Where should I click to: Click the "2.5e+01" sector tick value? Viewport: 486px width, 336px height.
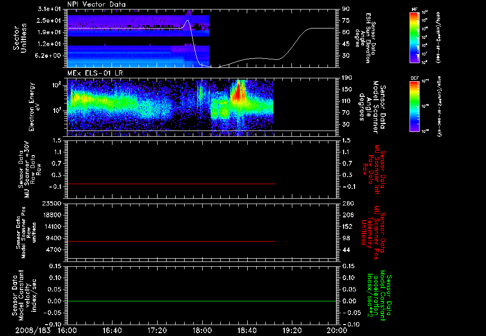[49, 20]
